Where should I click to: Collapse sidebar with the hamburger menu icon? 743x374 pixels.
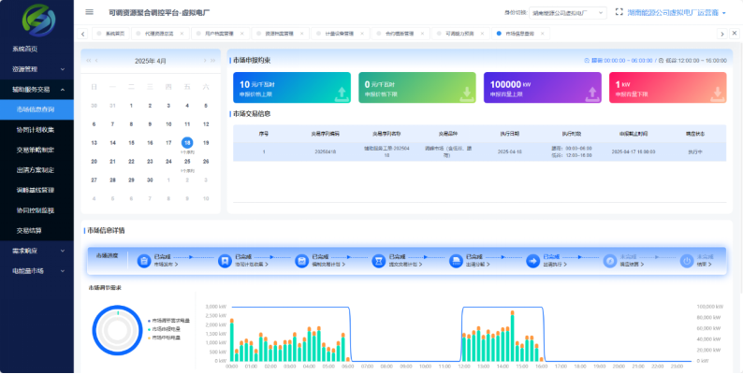click(x=89, y=12)
